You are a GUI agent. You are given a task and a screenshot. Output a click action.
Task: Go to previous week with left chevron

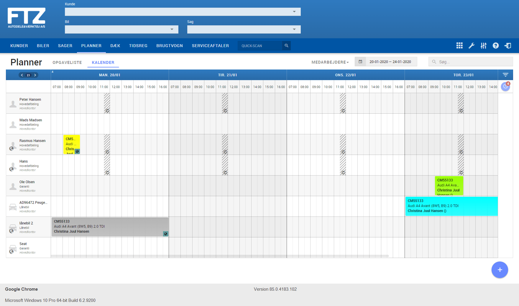coord(22,75)
